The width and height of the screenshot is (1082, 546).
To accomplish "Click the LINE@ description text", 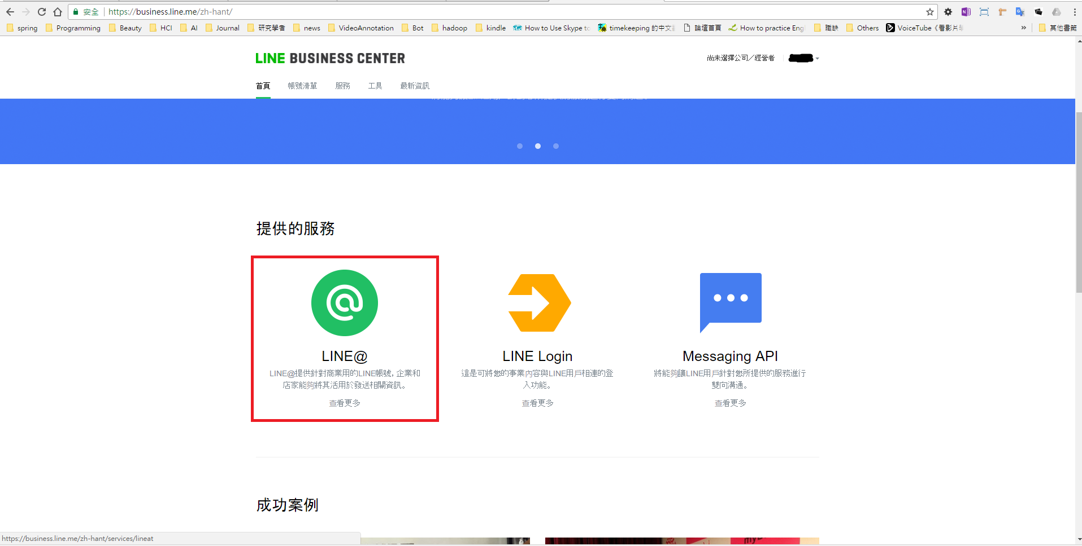I will point(345,379).
